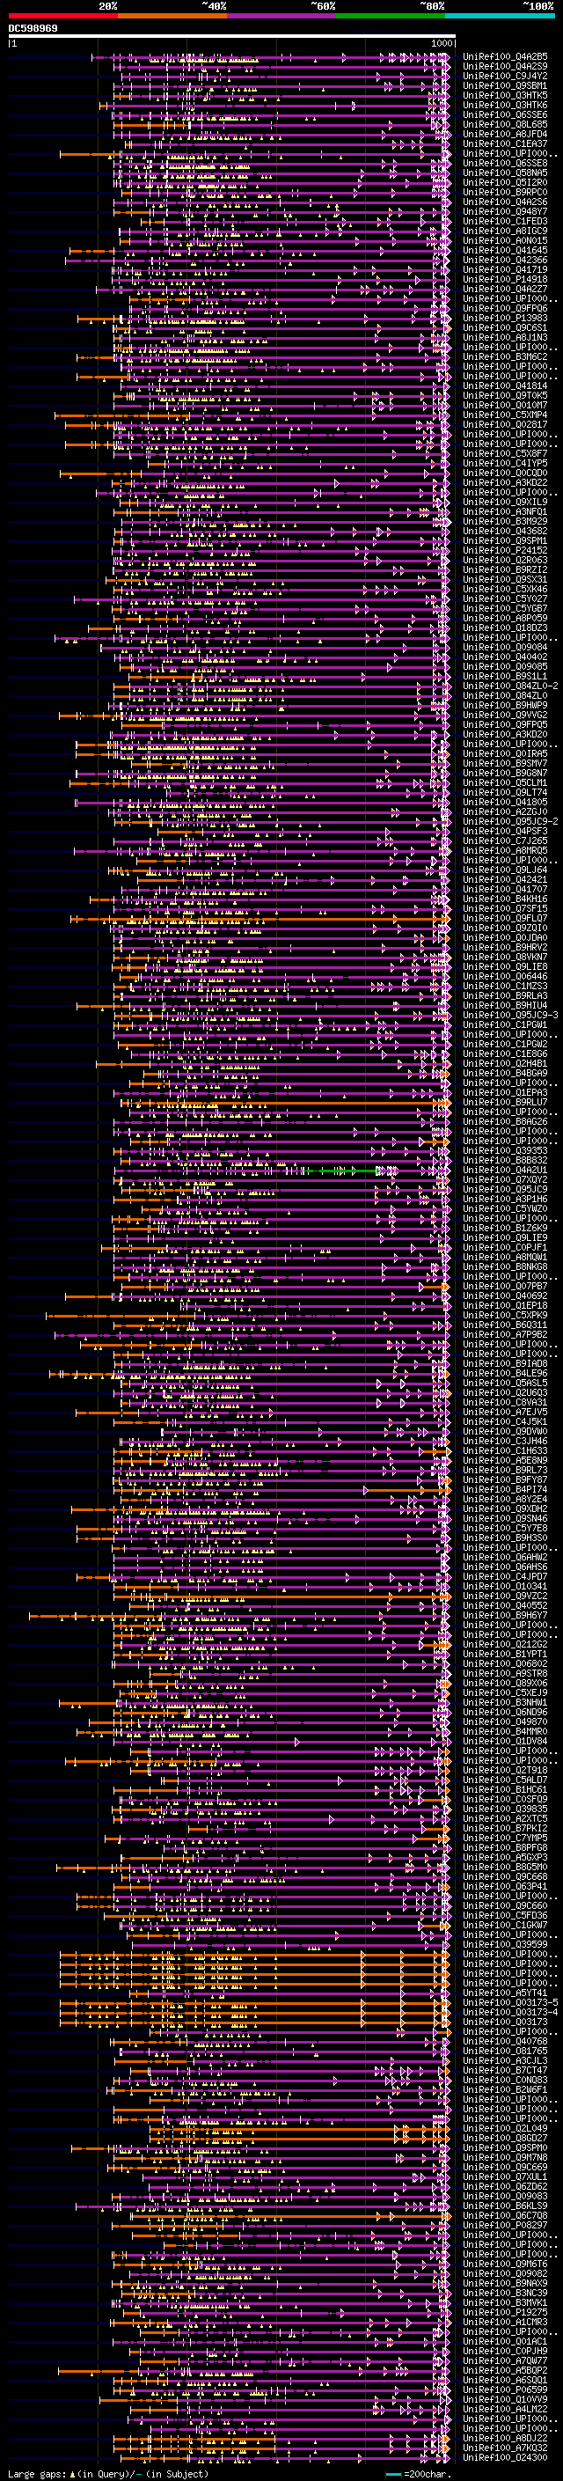Choose UniRef100_A8IGC9 entry
Image resolution: width=563 pixels, height=2481 pixels.
pyautogui.click(x=505, y=231)
